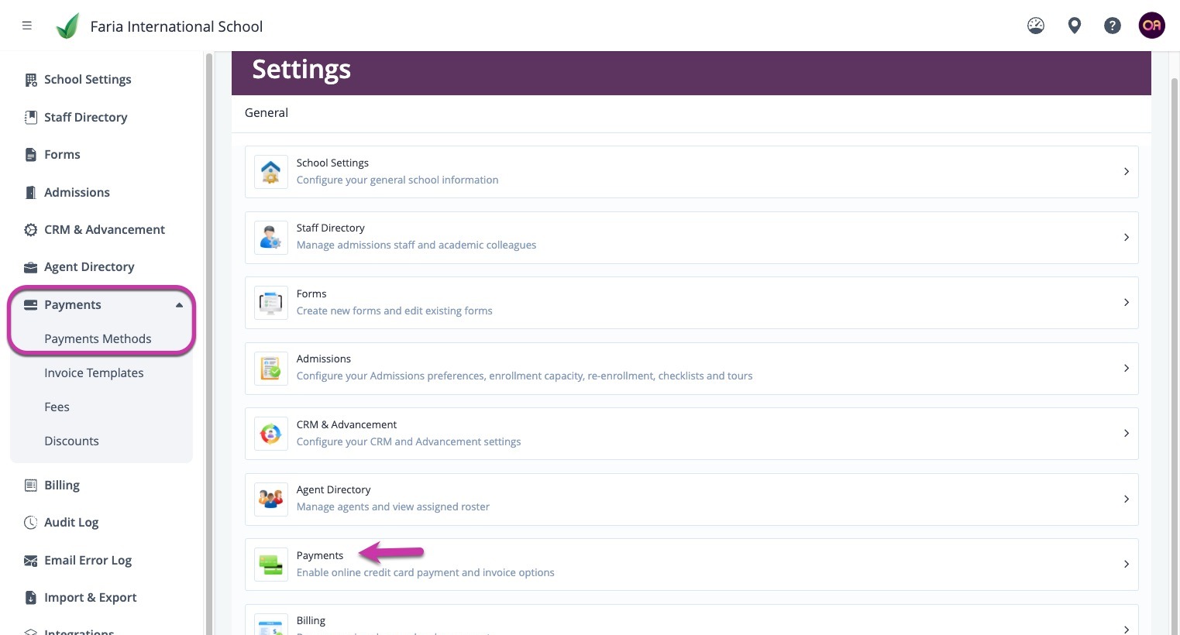Open the OA user avatar menu
1180x635 pixels.
pyautogui.click(x=1152, y=26)
